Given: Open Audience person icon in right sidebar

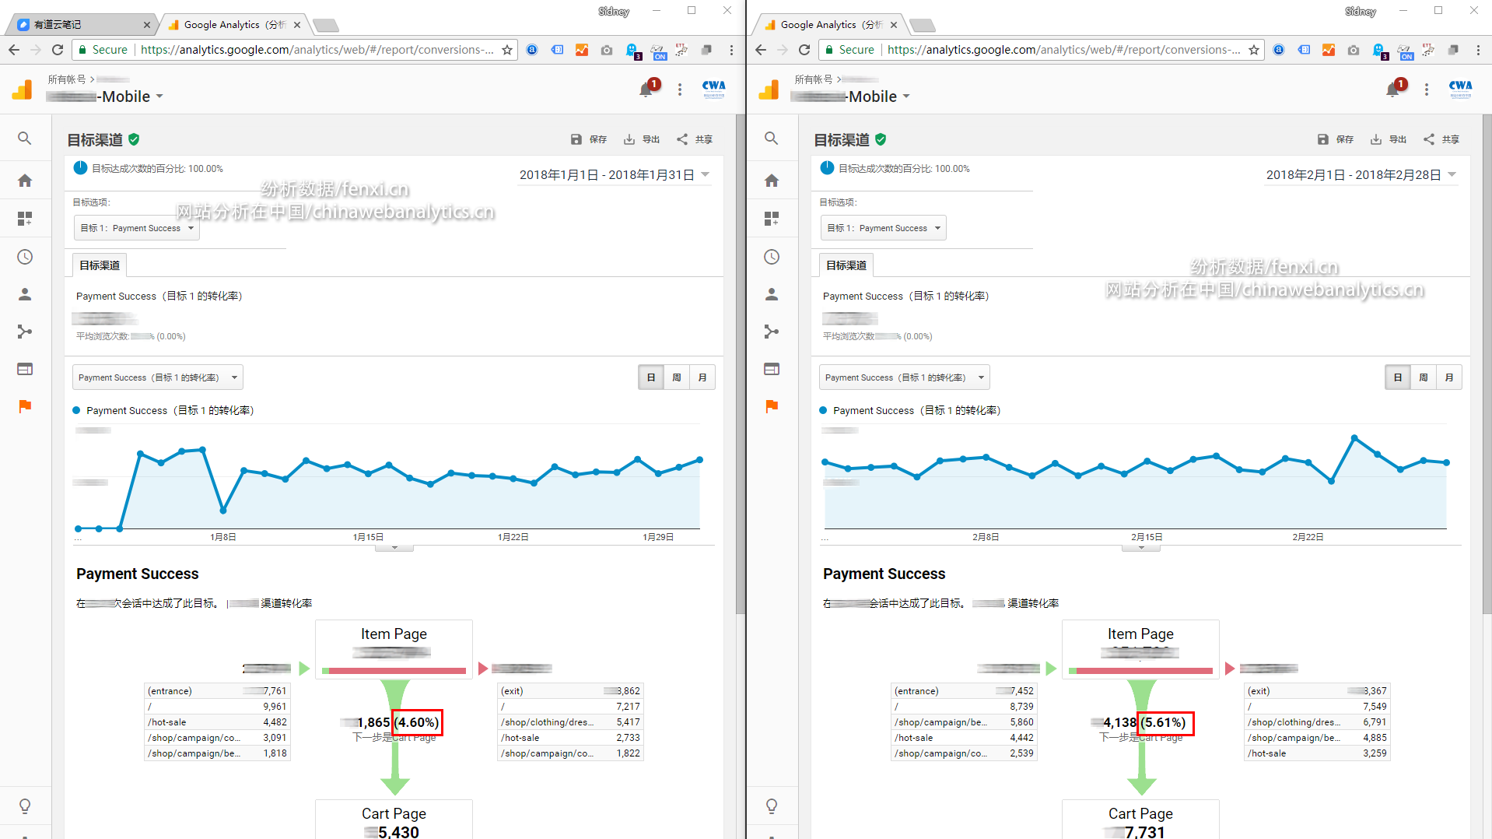Looking at the screenshot, I should pos(771,294).
